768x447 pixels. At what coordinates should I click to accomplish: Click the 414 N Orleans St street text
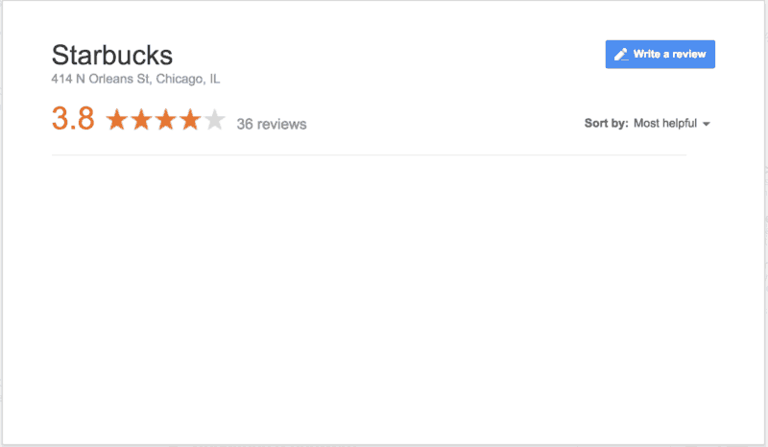(101, 79)
